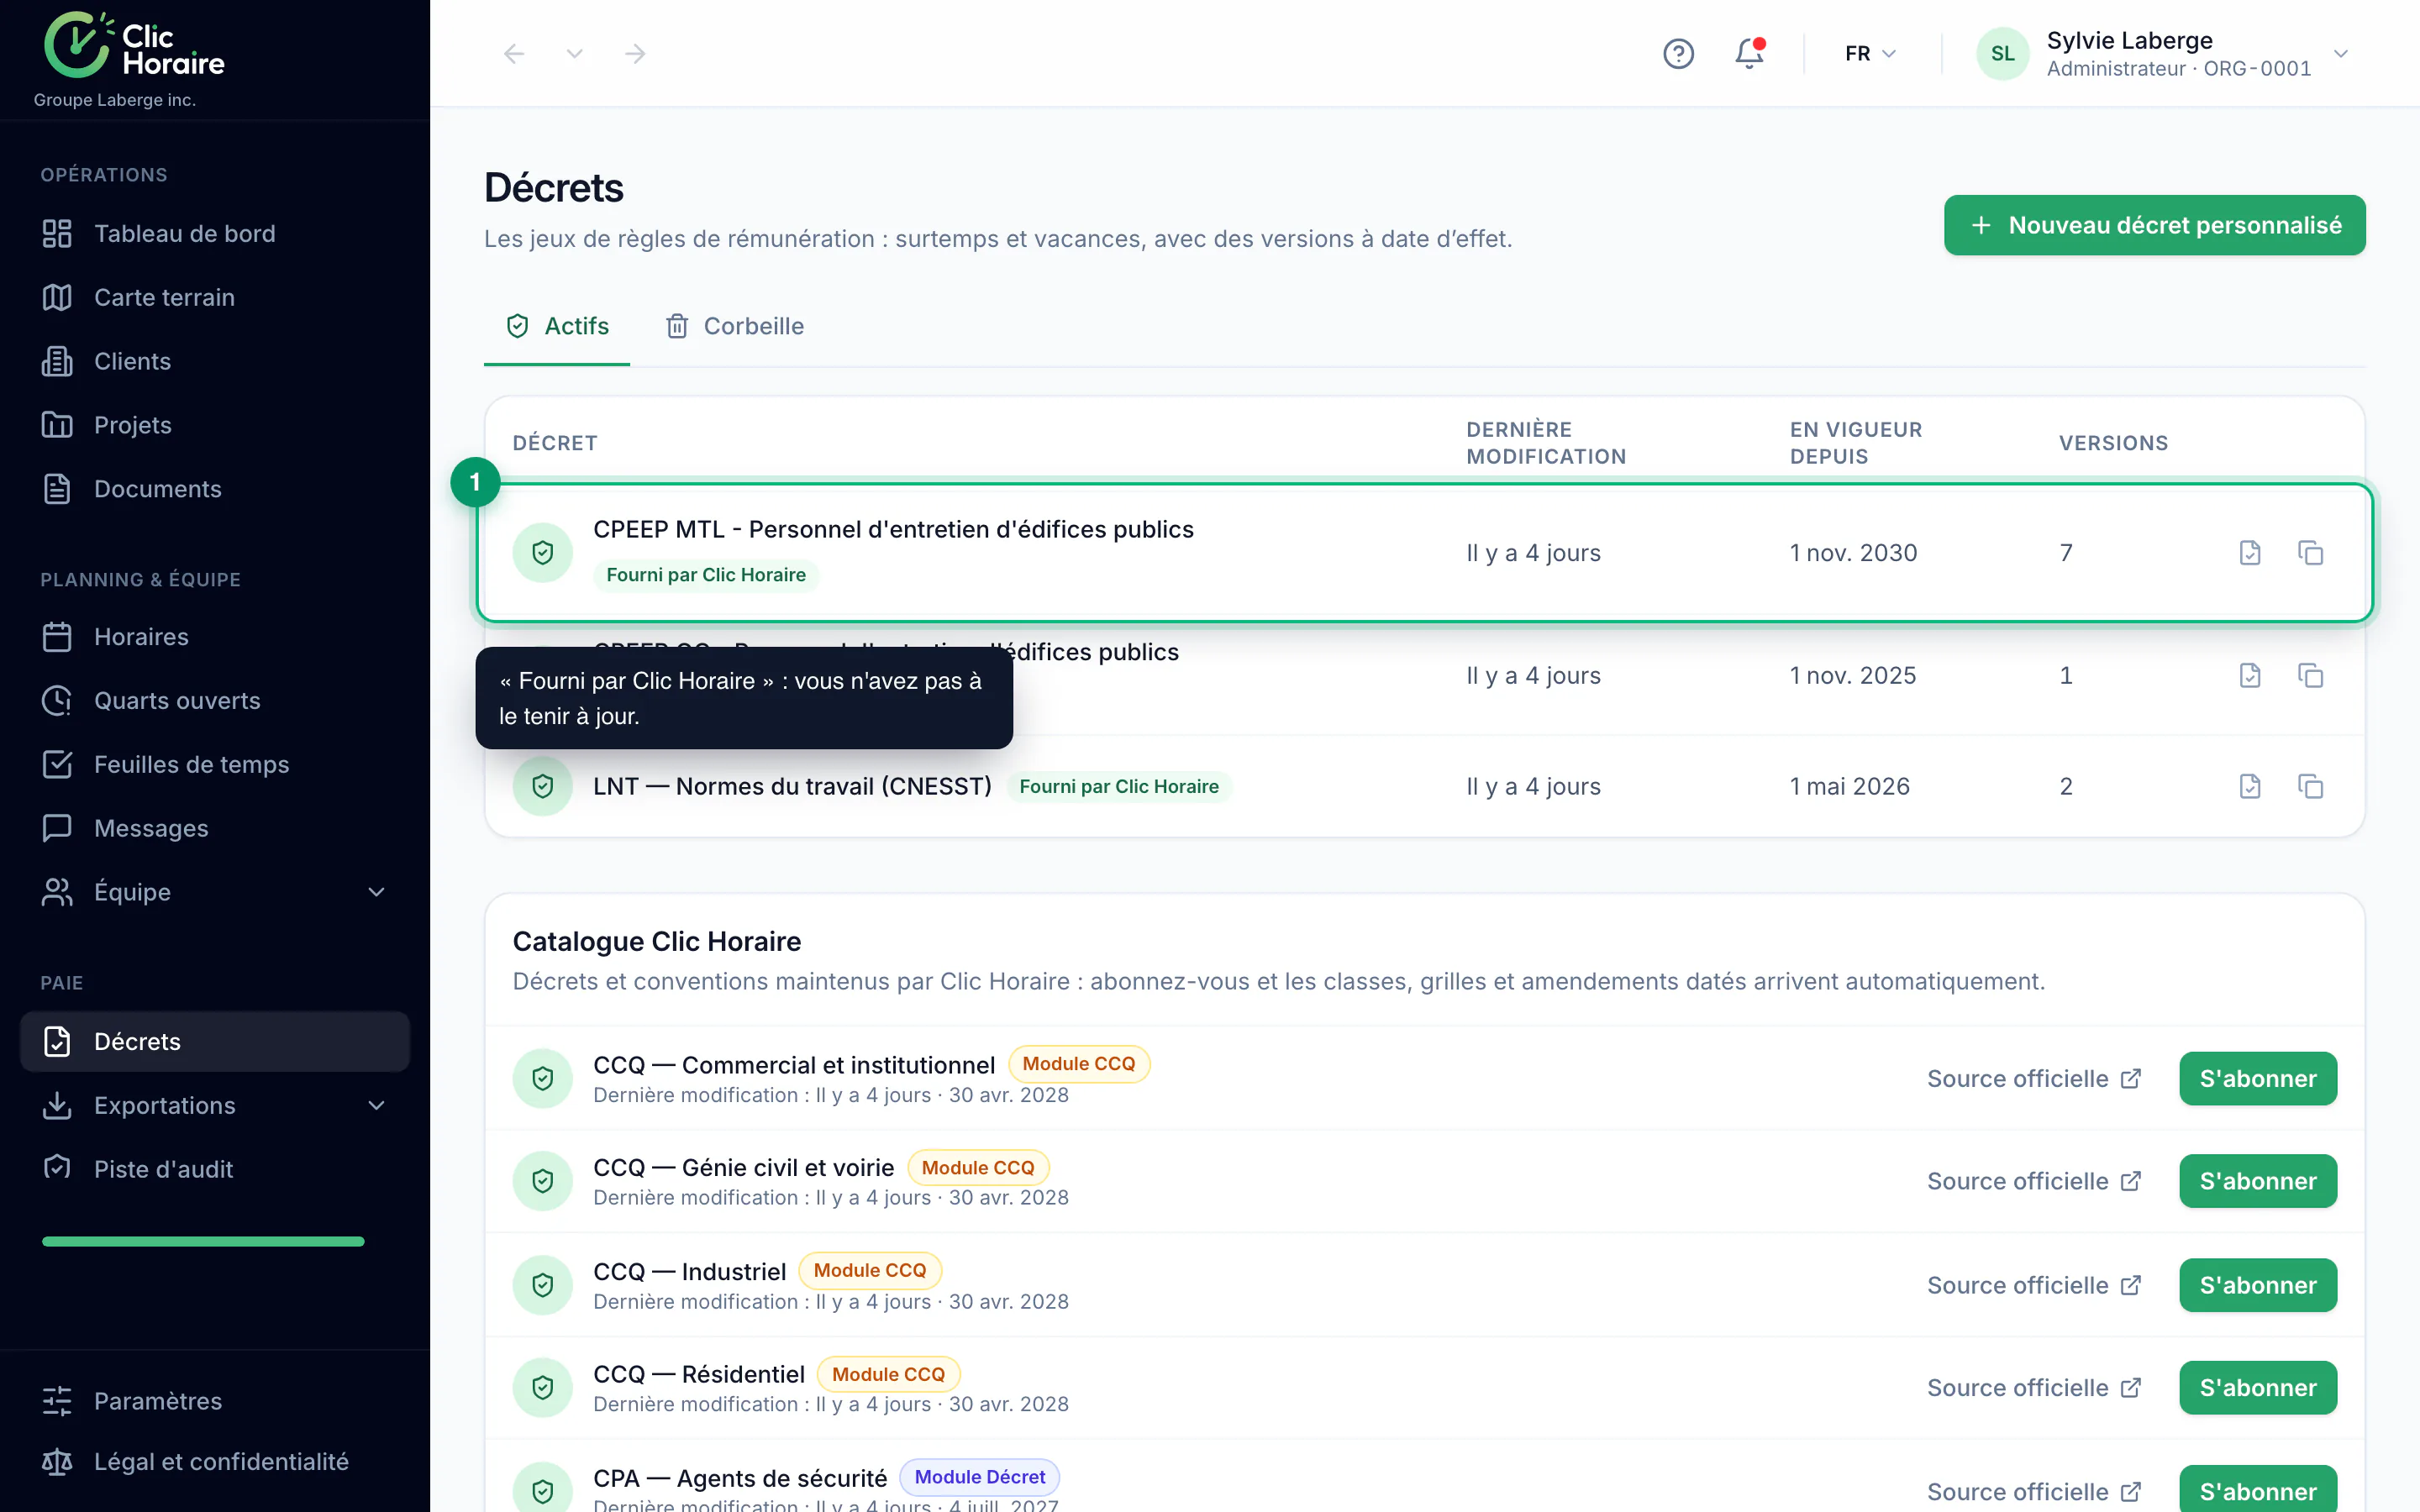Screen dimensions: 2420x1512
Task: Click the CCQ Résidentiel shield icon
Action: [x=542, y=1388]
